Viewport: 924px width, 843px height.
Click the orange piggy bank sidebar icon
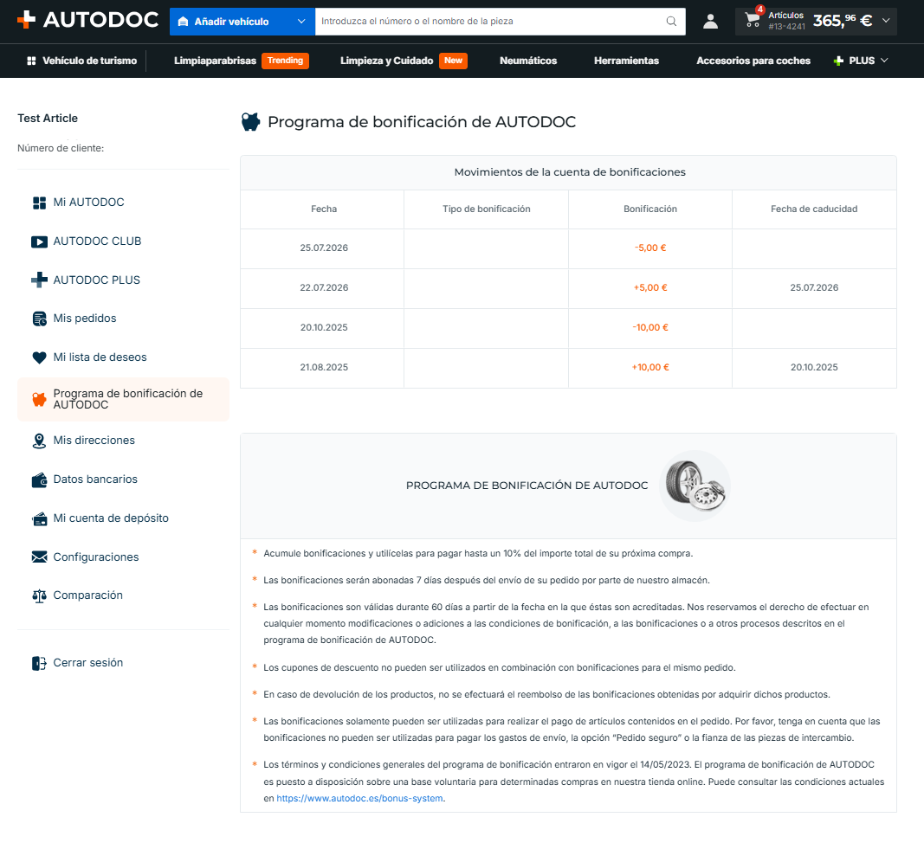point(39,399)
